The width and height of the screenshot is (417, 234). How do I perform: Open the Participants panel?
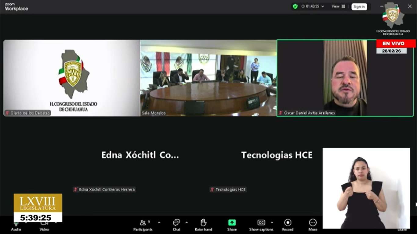tap(143, 225)
